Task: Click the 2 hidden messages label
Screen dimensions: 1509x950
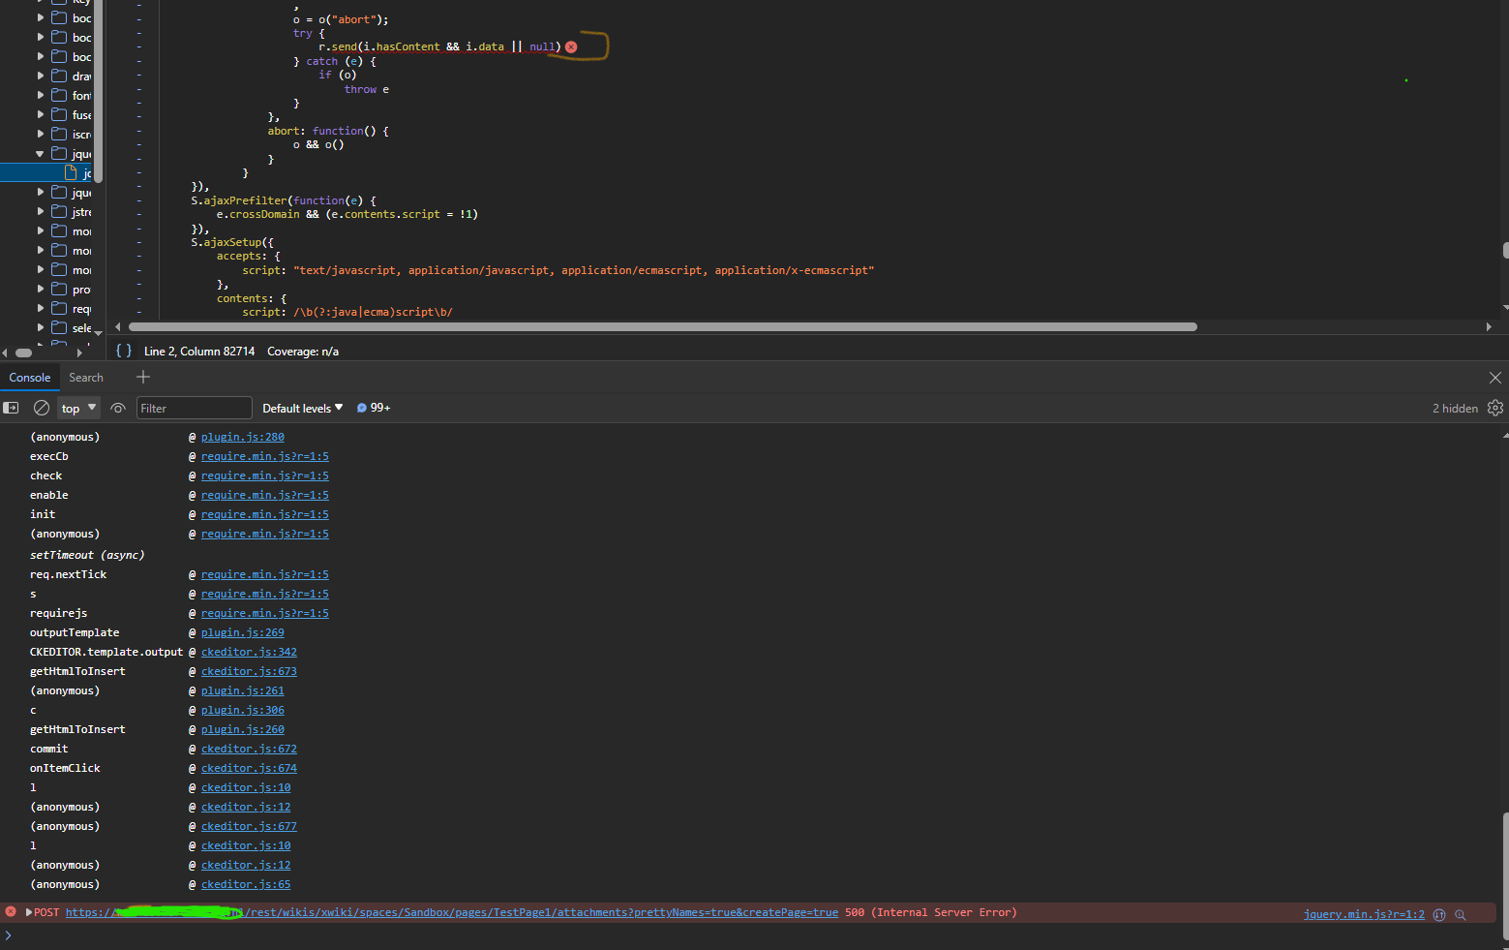Action: pos(1455,408)
